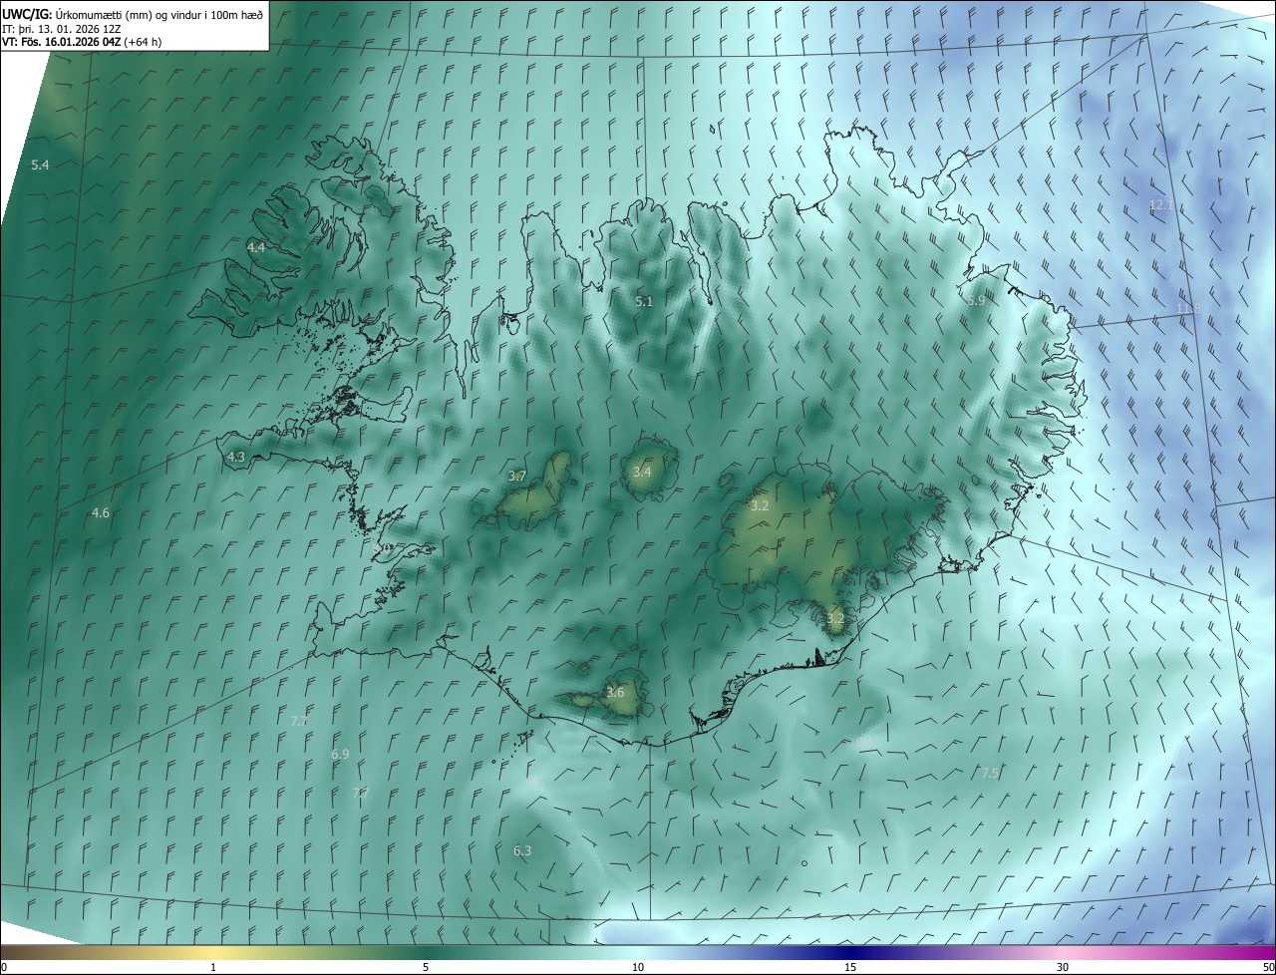Viewport: 1276px width, 975px height.
Task: Click the 4.4 value over the Westfjords
Action: tap(256, 247)
